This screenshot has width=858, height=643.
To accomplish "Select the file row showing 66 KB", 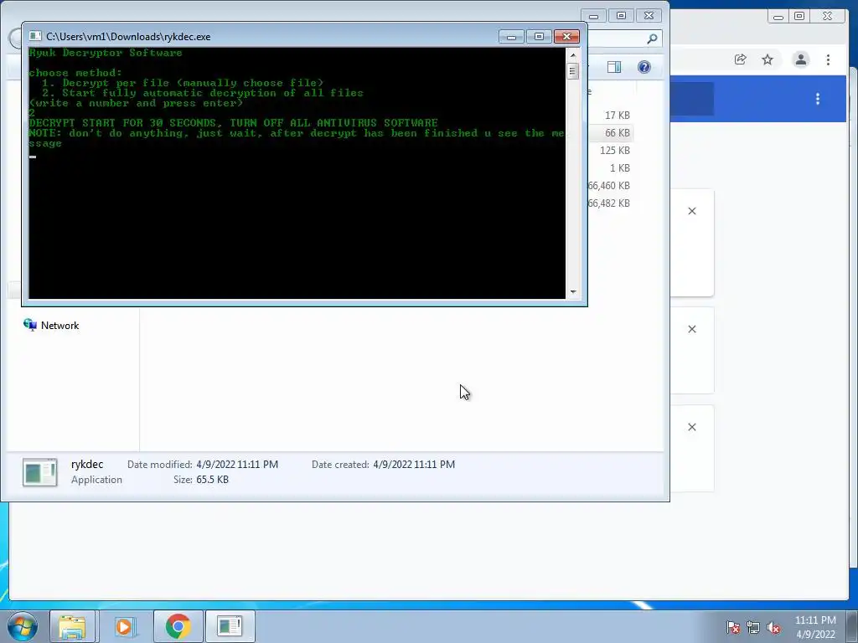I will coord(611,133).
